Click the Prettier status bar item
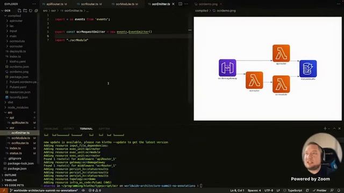This screenshot has height=193, width=344. pos(320,190)
